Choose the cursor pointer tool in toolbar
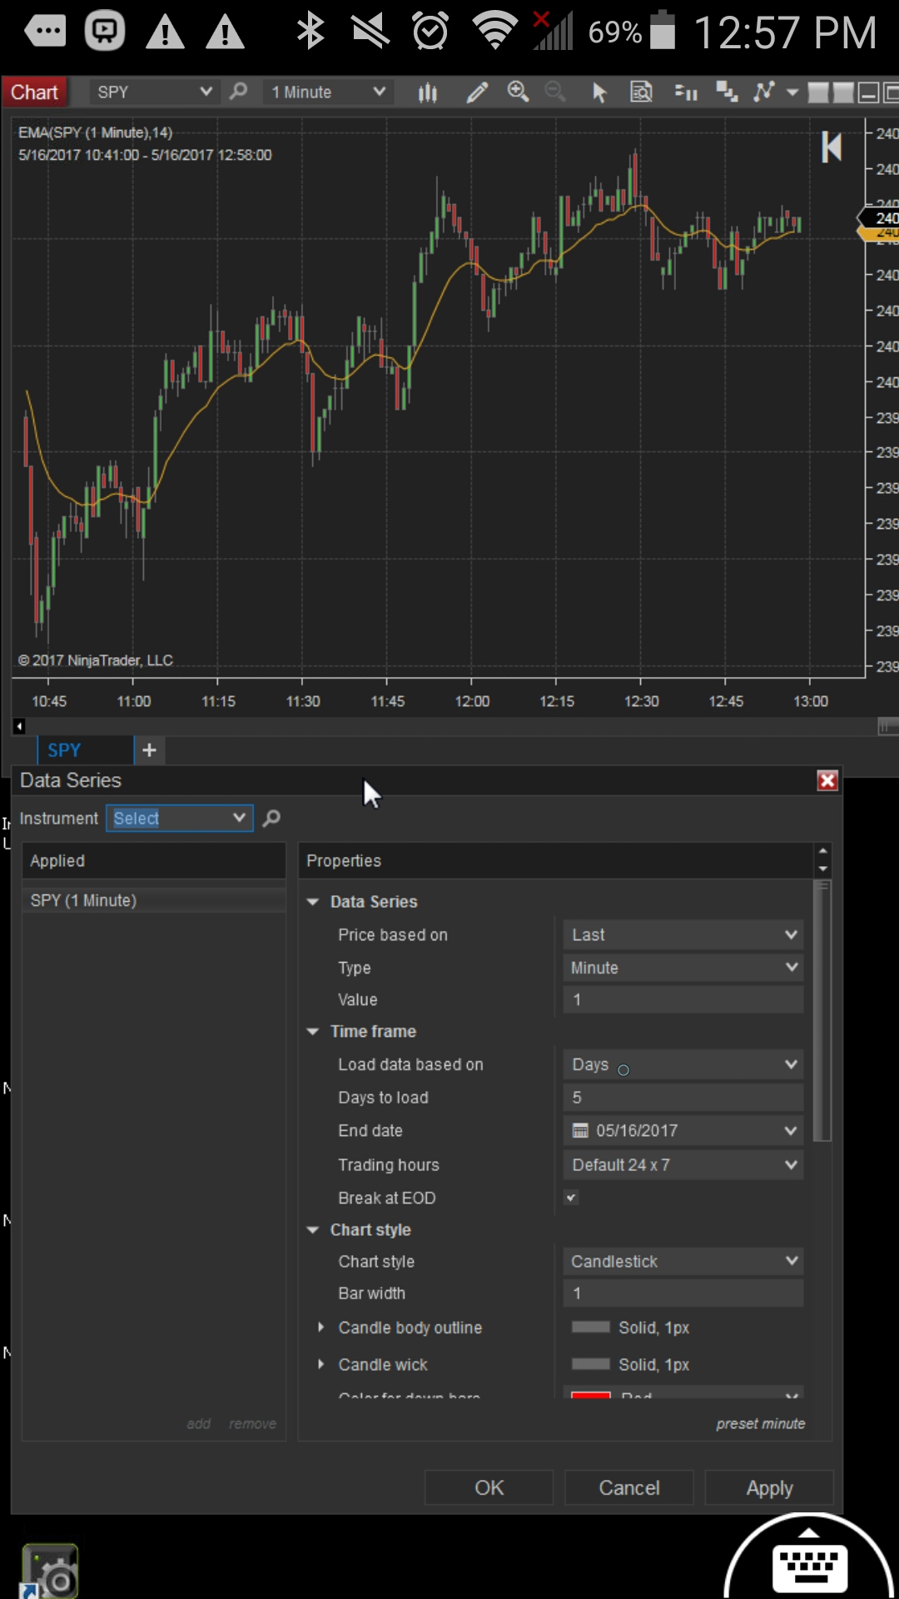Screen dimensions: 899x1599 point(599,92)
